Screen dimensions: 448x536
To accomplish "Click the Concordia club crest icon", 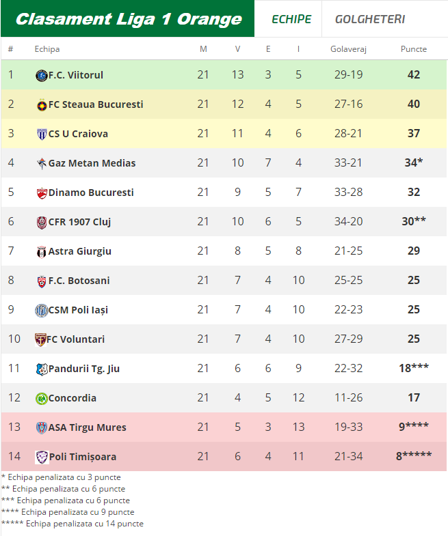I will (x=41, y=398).
